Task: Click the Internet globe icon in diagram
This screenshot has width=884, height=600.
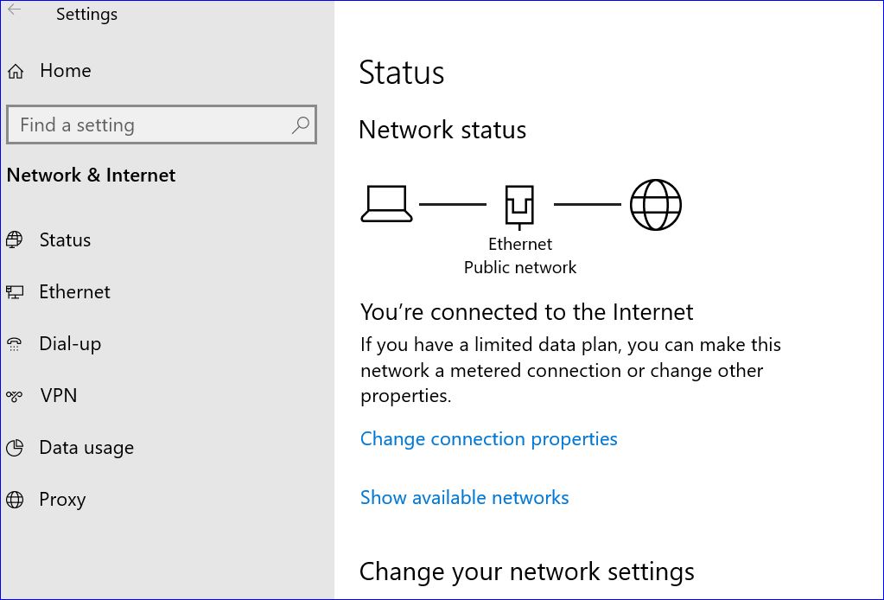Action: point(655,205)
